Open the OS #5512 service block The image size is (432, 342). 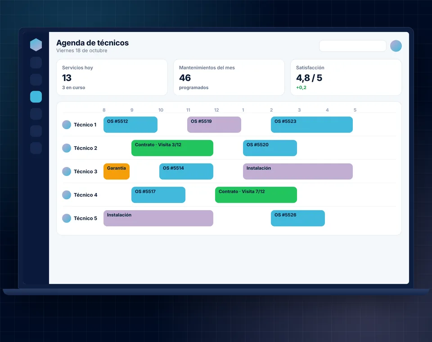click(130, 125)
